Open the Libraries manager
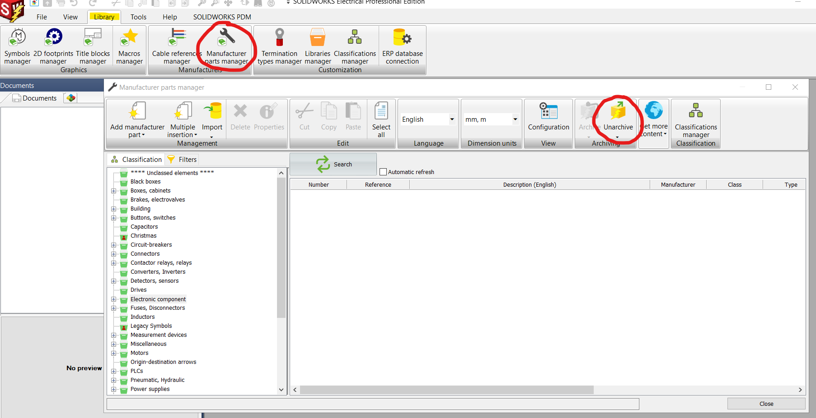816x418 pixels. pyautogui.click(x=318, y=47)
